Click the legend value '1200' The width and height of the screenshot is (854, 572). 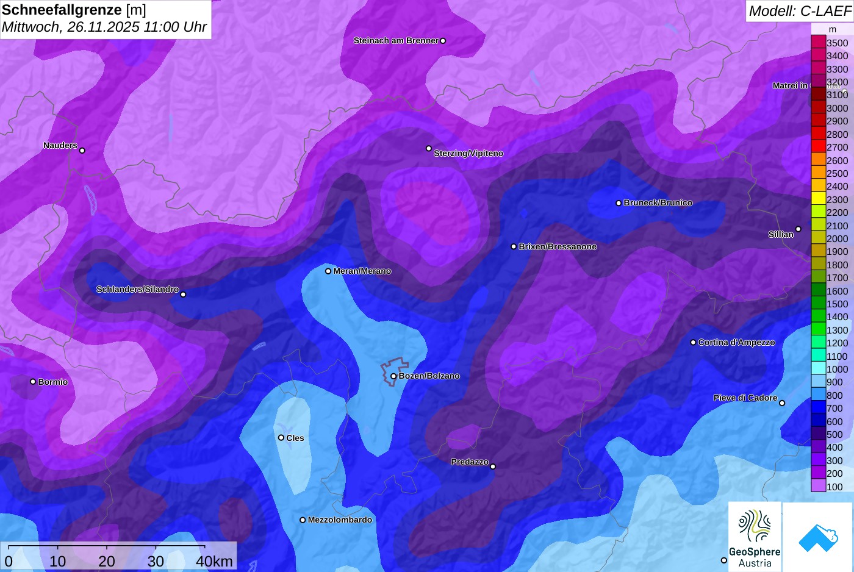click(x=838, y=343)
